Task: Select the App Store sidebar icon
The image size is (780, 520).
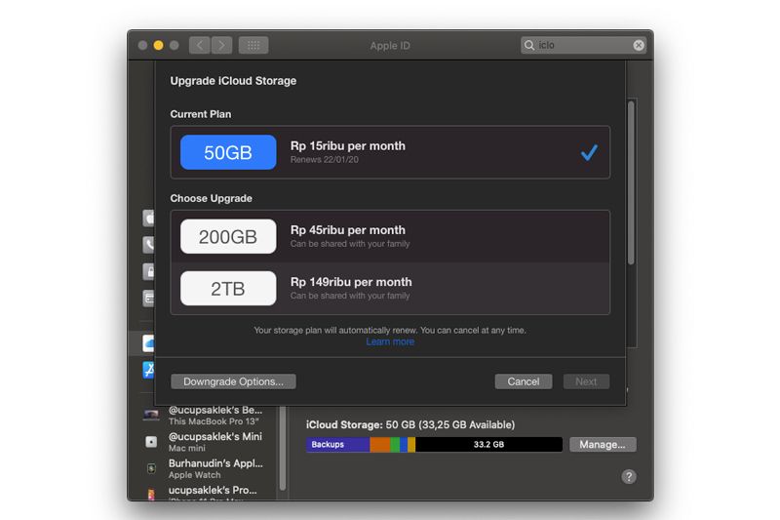Action: click(x=148, y=370)
